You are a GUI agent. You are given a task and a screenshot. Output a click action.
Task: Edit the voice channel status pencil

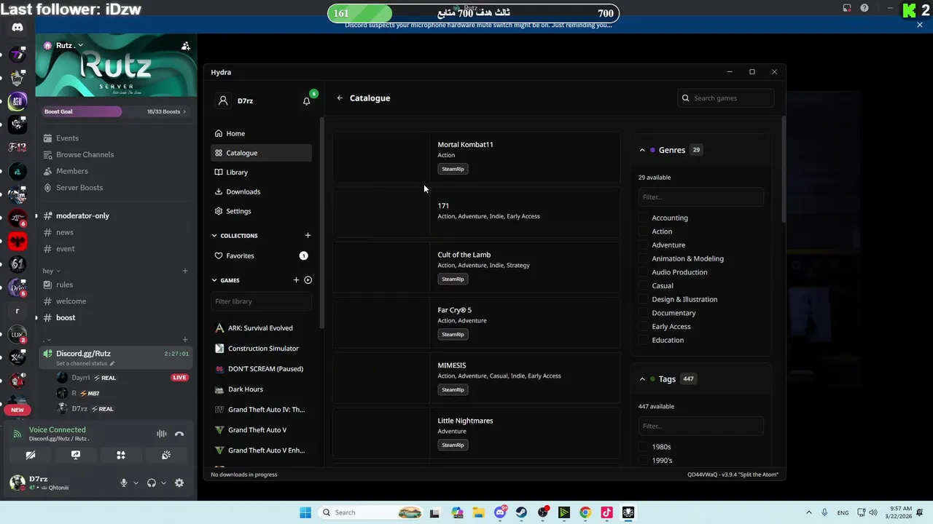(x=112, y=364)
